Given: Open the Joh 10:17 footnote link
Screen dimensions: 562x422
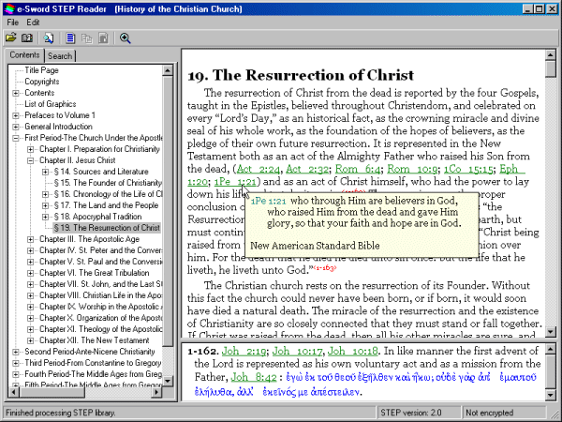Looking at the screenshot, I should (297, 351).
